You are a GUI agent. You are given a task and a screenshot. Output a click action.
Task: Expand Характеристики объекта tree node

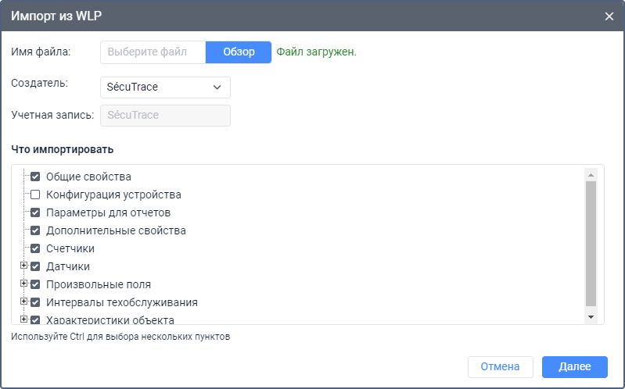pos(24,319)
